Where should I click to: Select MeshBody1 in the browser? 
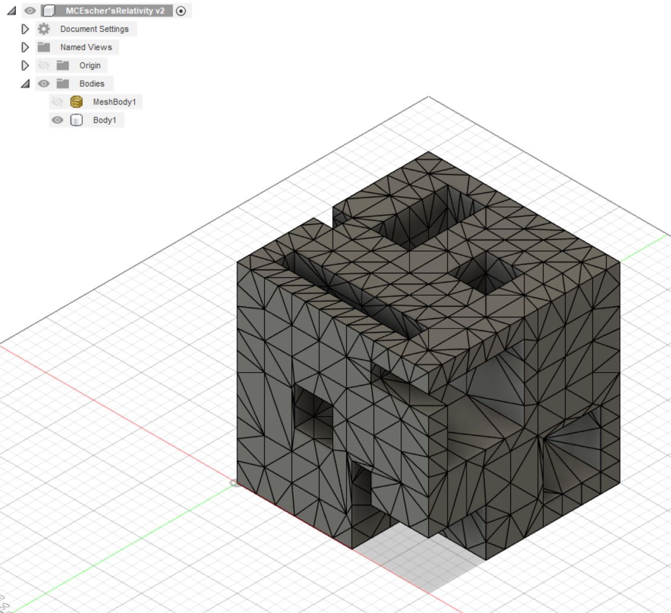pyautogui.click(x=114, y=102)
